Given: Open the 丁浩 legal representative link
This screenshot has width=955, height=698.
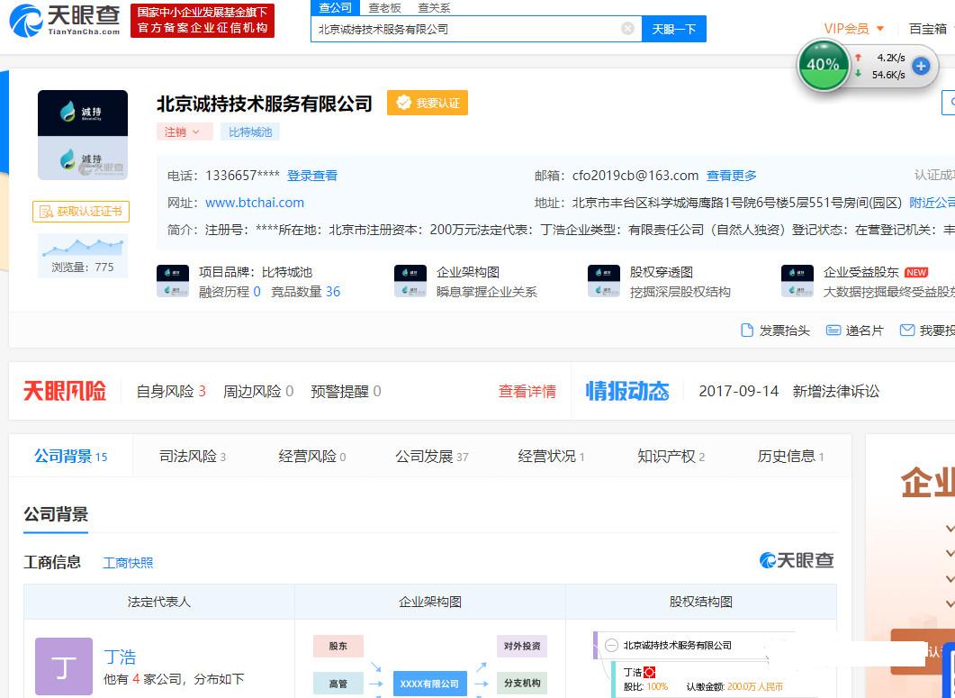Looking at the screenshot, I should click(120, 657).
